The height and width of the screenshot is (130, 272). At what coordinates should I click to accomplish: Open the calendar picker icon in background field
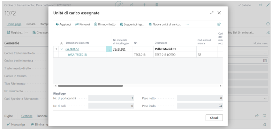(x=265, y=61)
